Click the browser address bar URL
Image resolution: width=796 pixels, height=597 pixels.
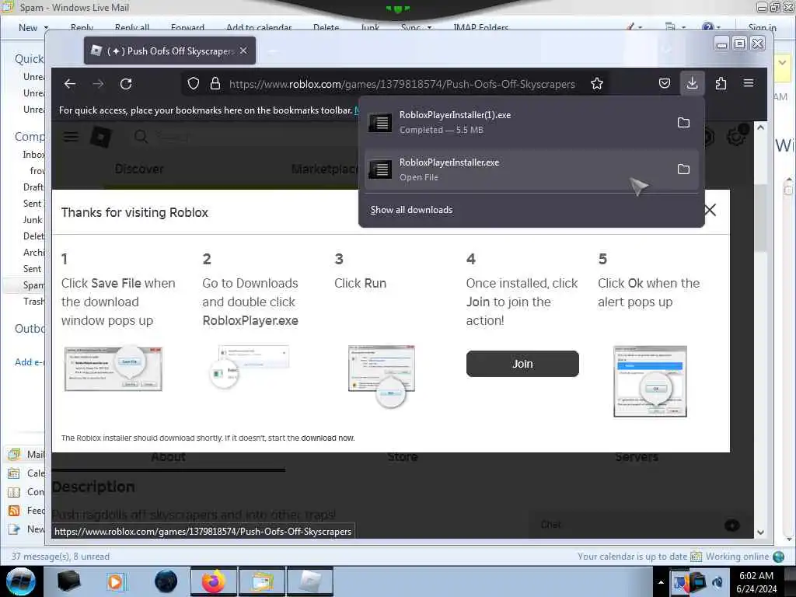click(402, 84)
